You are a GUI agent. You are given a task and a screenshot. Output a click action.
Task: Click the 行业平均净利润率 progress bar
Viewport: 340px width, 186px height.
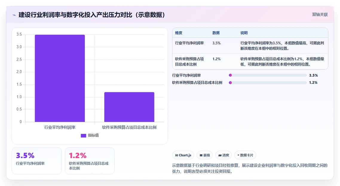tap(268, 75)
